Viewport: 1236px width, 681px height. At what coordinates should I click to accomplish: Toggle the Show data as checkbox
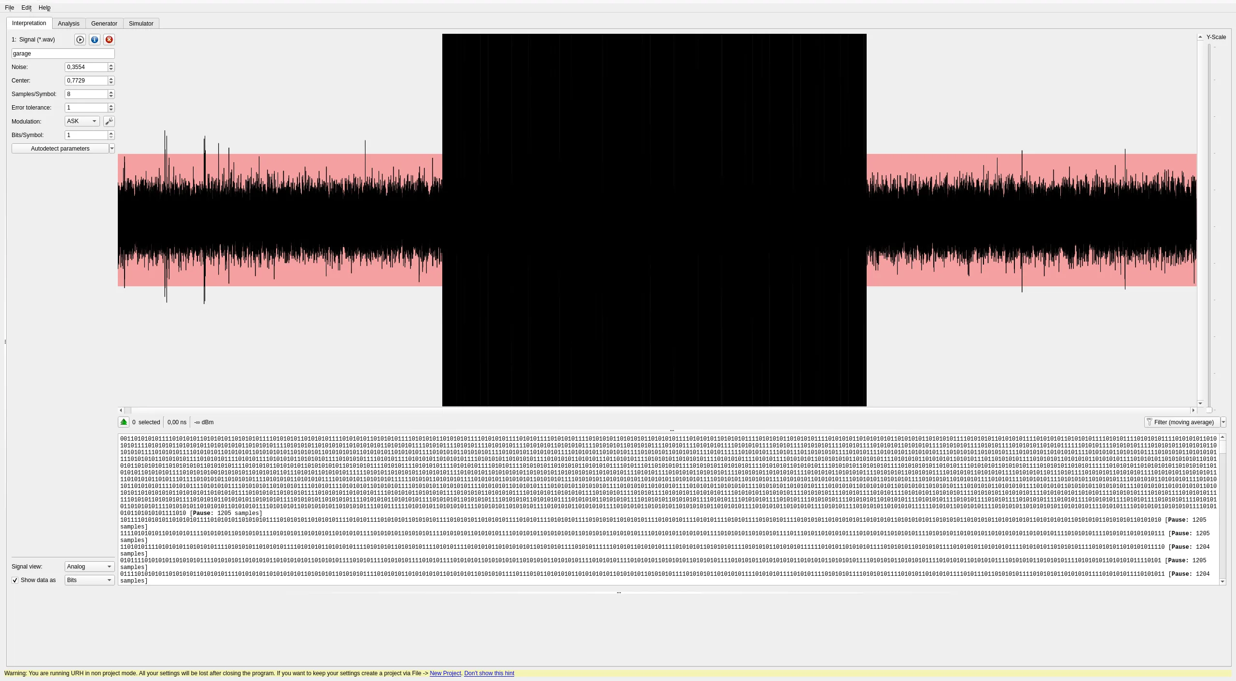(x=15, y=580)
